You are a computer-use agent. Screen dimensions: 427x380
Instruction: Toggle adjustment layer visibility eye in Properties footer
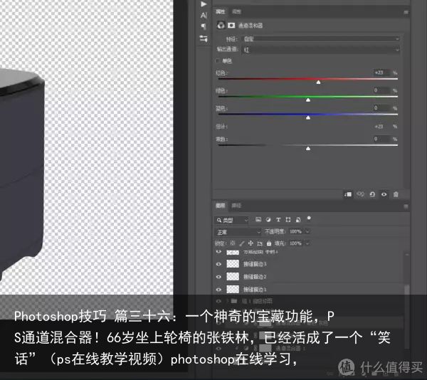[384, 194]
